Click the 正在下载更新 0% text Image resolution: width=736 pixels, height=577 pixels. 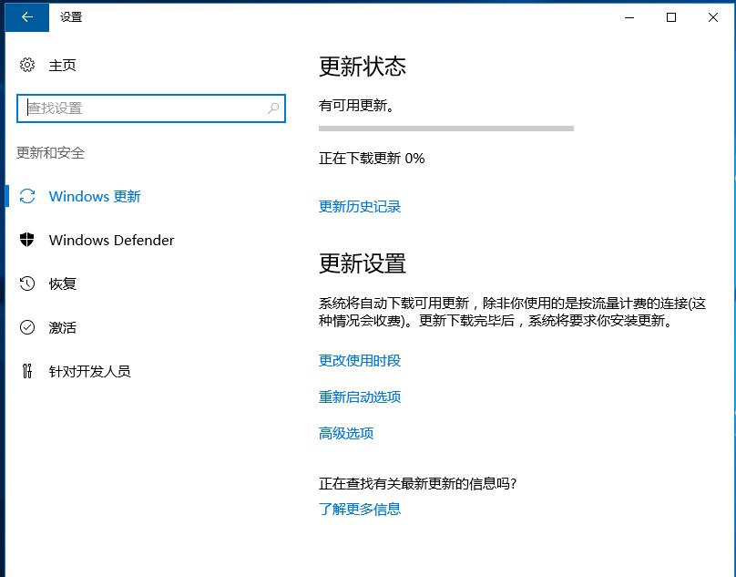point(372,159)
